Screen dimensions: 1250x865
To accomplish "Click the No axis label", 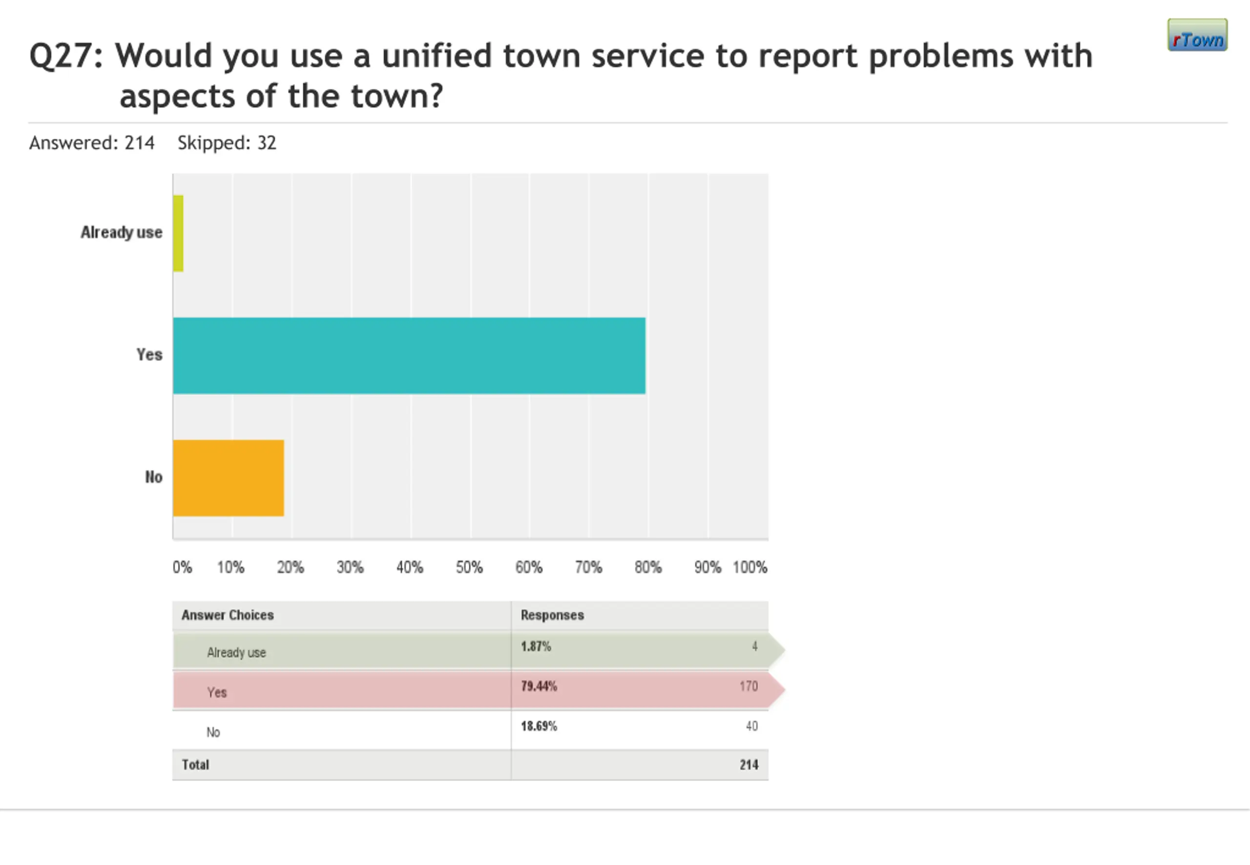I will (x=153, y=477).
